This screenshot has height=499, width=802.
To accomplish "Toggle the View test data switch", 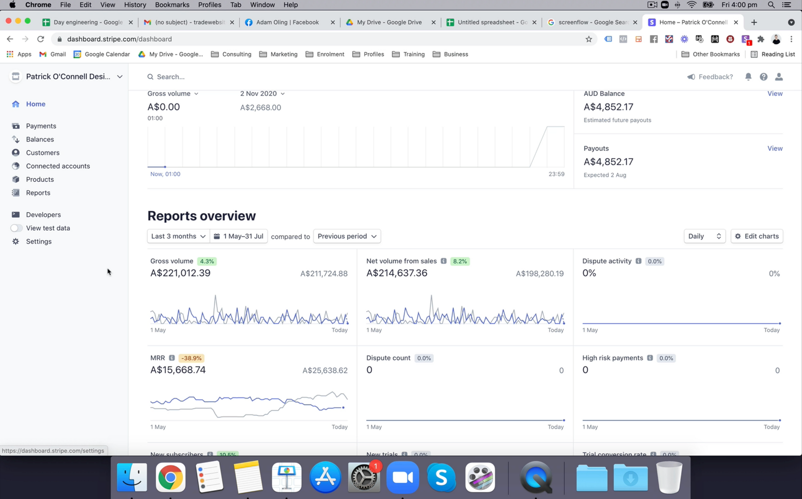I will coord(16,228).
